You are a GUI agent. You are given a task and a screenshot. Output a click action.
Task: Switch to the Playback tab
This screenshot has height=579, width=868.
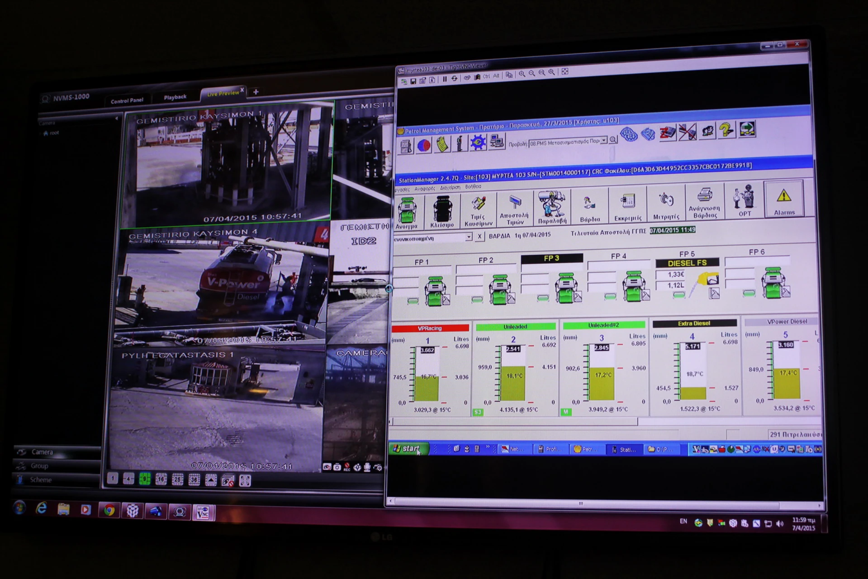click(x=175, y=97)
